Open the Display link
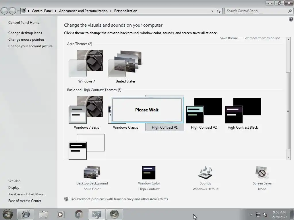 (14, 188)
